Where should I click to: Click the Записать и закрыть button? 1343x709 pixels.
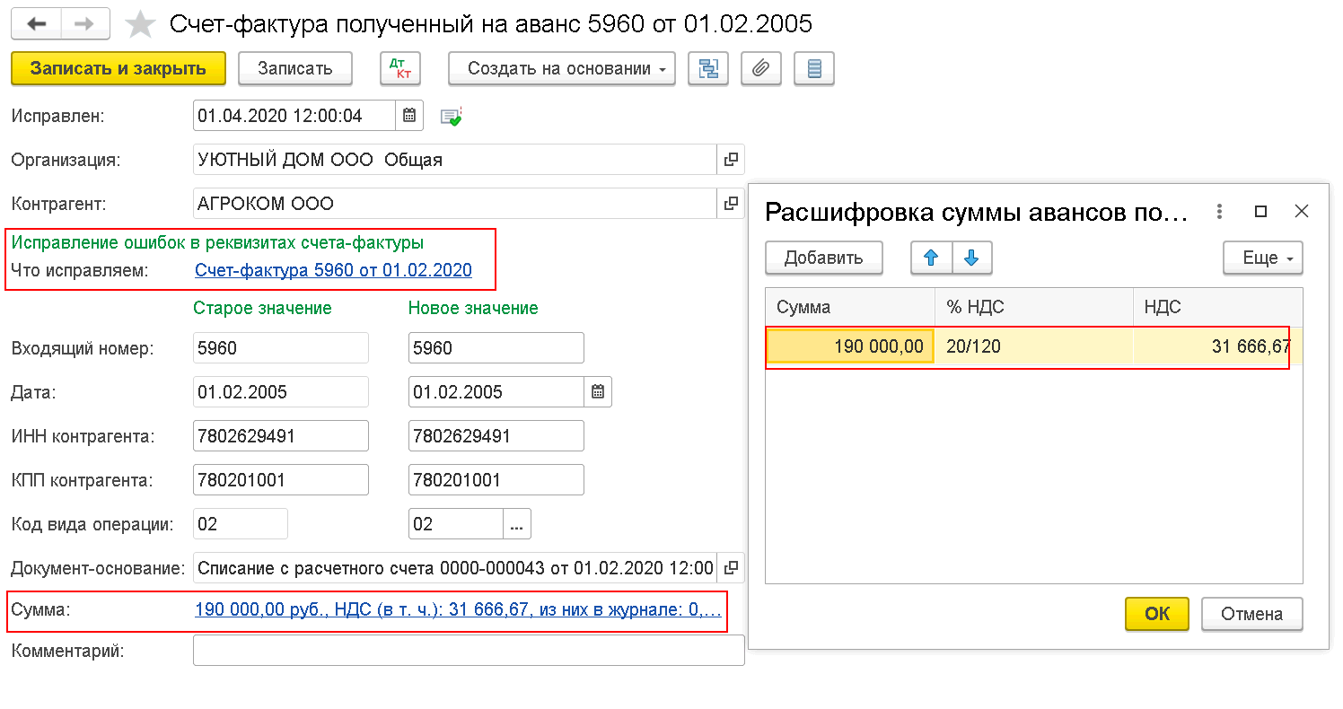click(x=118, y=68)
